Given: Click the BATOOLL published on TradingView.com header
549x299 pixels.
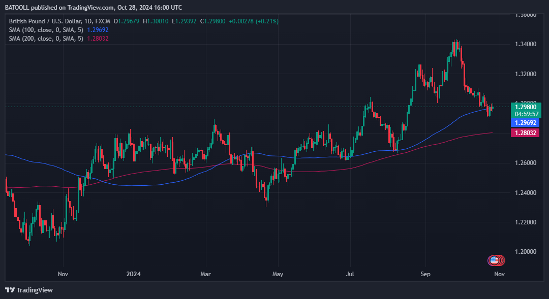Looking at the screenshot, I should click(93, 8).
